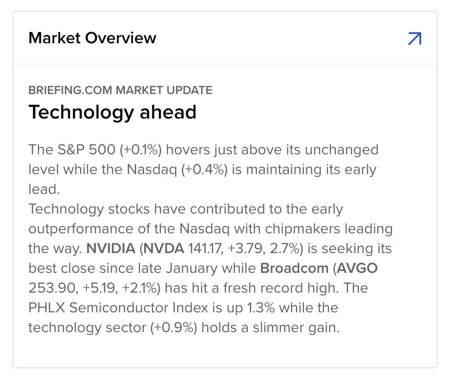
Task: Select the BRIEFING.COM MARKET UPDATE label
Action: 120,90
